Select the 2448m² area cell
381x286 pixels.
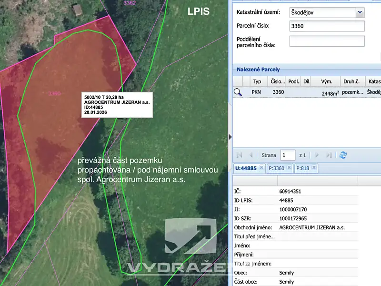pos(330,93)
